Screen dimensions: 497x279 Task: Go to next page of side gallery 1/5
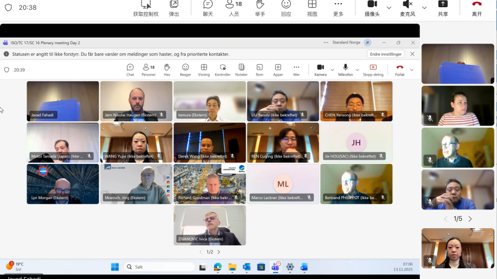470,219
